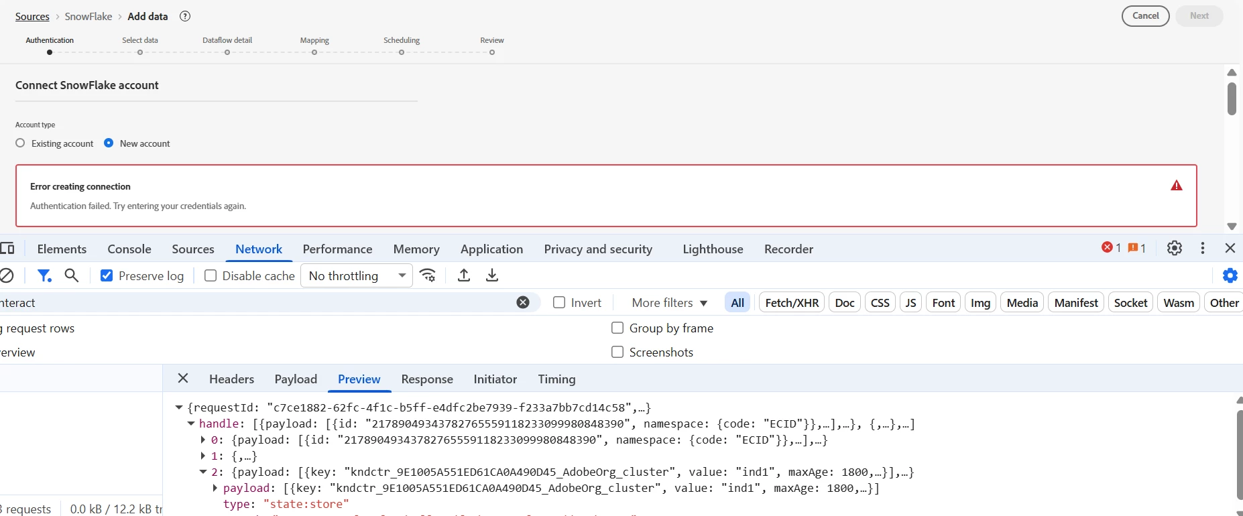Screen dimensions: 1243x516
Task: Filter requests by Socket type
Action: 1130,302
